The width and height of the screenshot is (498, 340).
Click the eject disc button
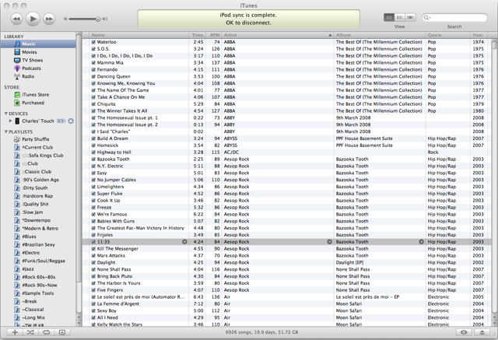(482, 332)
